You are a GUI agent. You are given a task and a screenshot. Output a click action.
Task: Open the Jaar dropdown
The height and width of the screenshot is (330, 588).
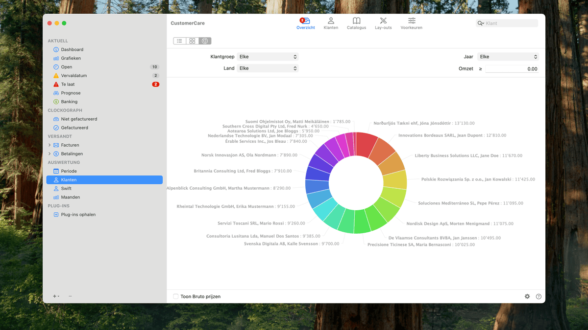point(508,57)
